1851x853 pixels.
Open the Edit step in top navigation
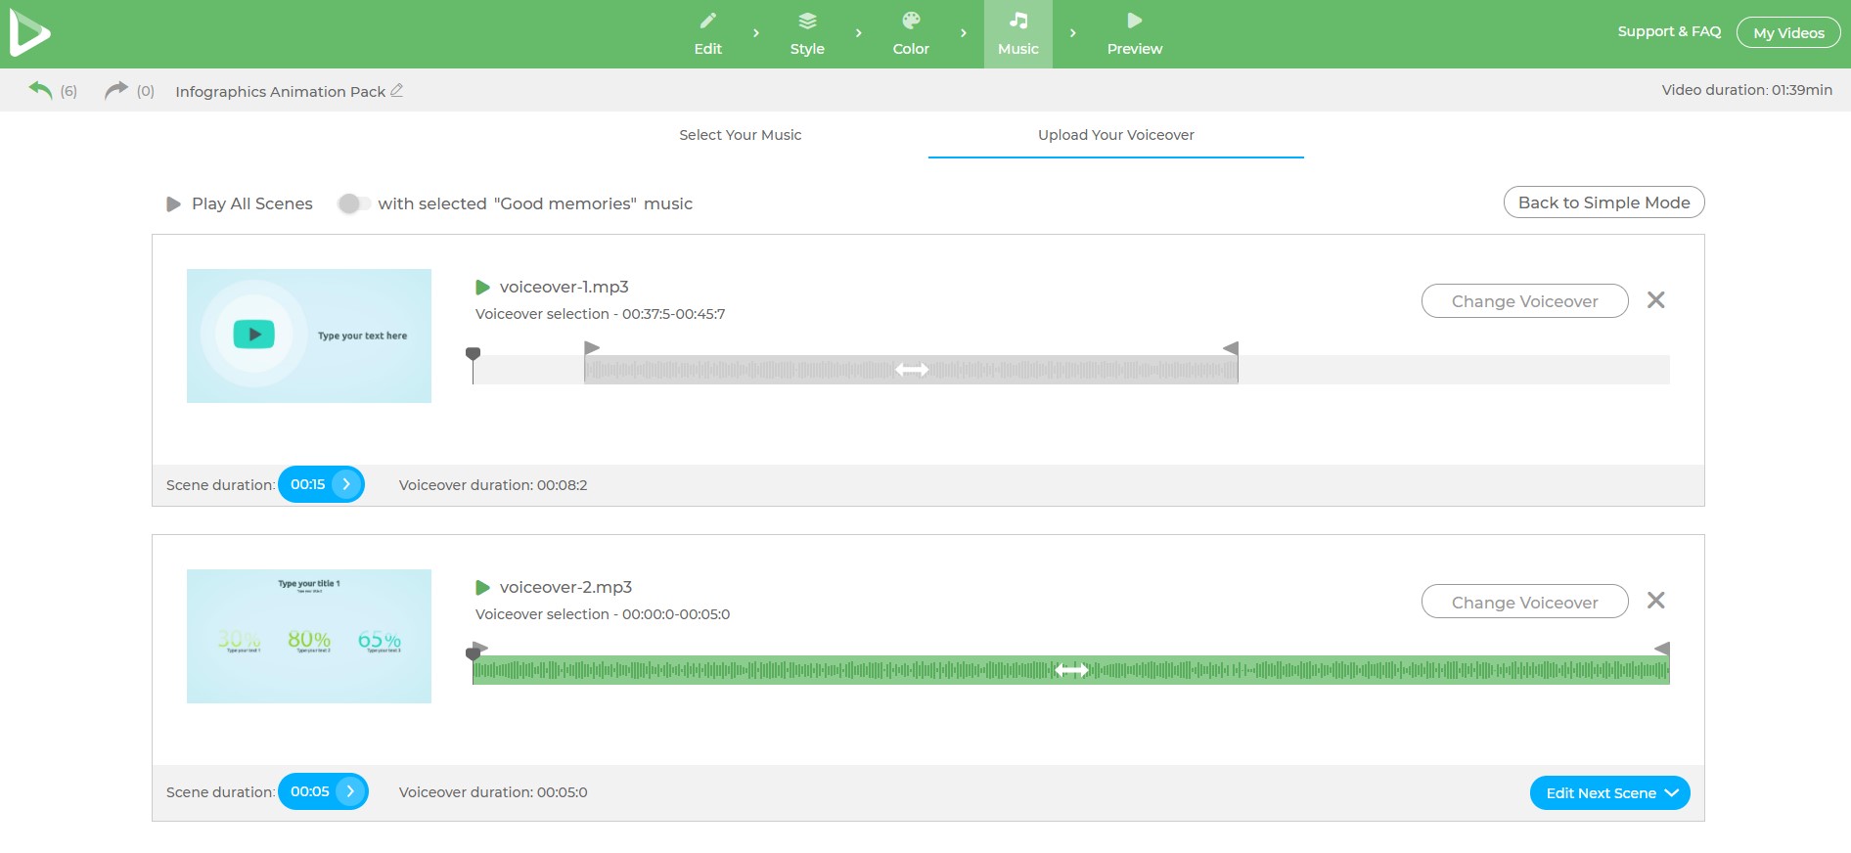[x=707, y=34]
